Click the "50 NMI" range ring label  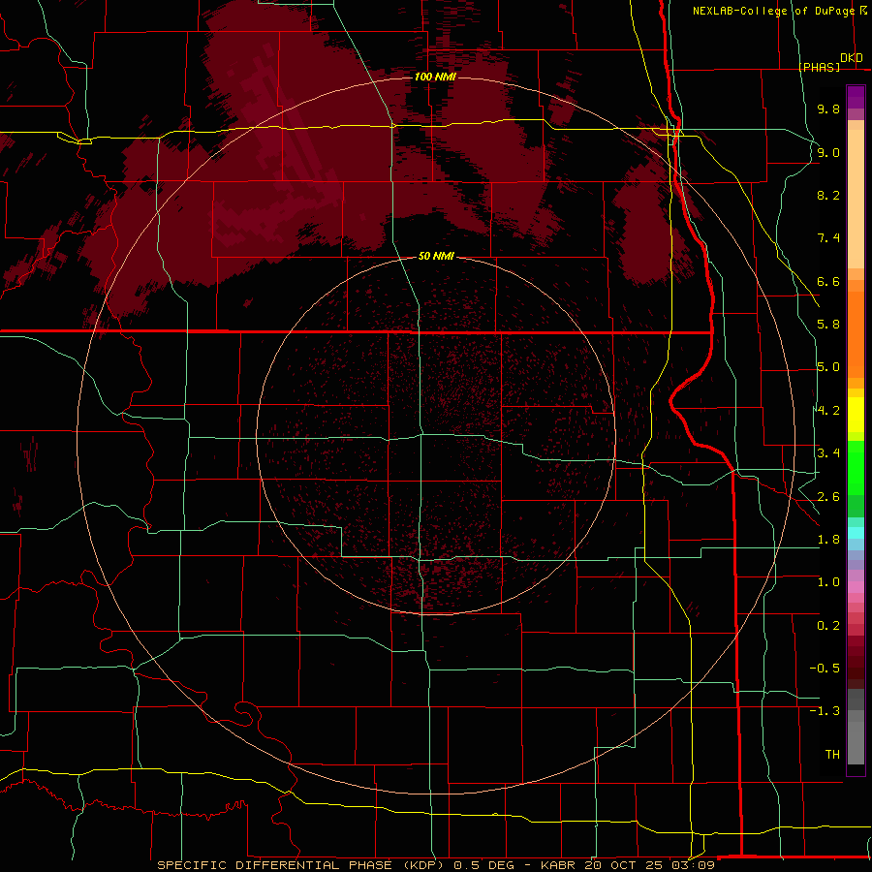436,256
